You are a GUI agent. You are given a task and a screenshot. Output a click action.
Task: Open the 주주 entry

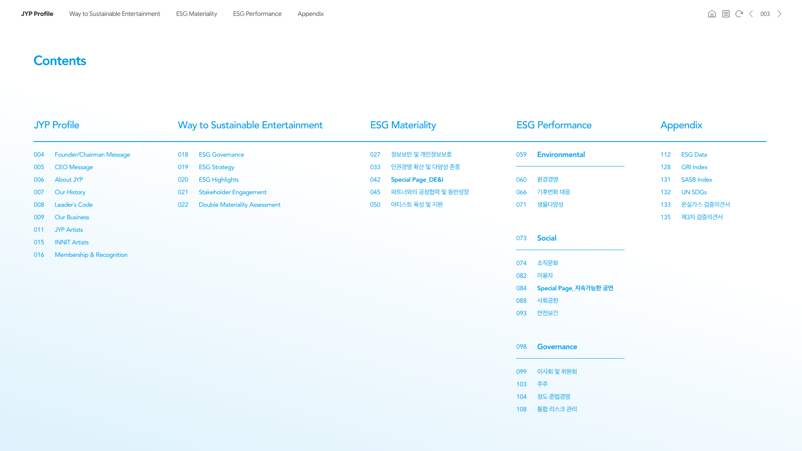click(543, 384)
